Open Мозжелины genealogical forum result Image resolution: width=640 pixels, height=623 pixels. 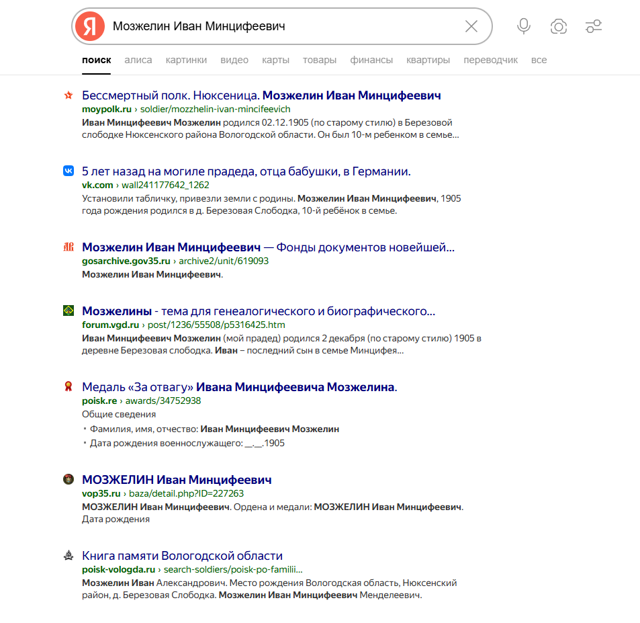[x=259, y=311]
